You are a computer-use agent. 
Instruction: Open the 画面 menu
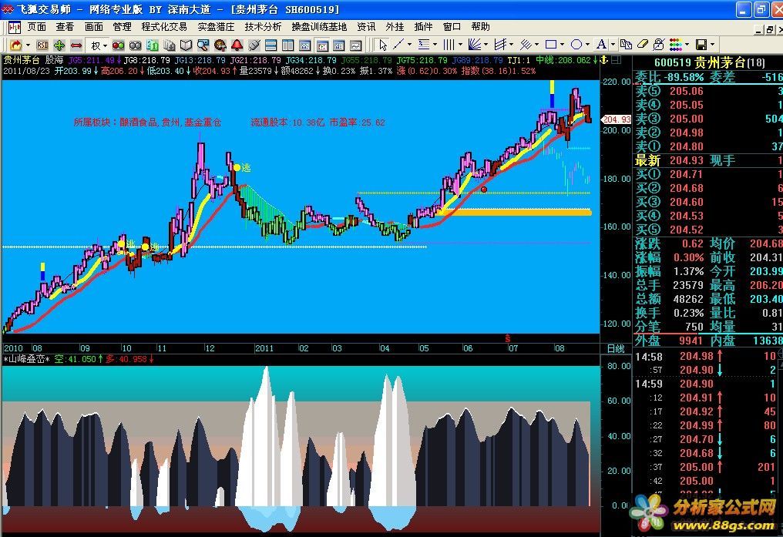pos(93,26)
